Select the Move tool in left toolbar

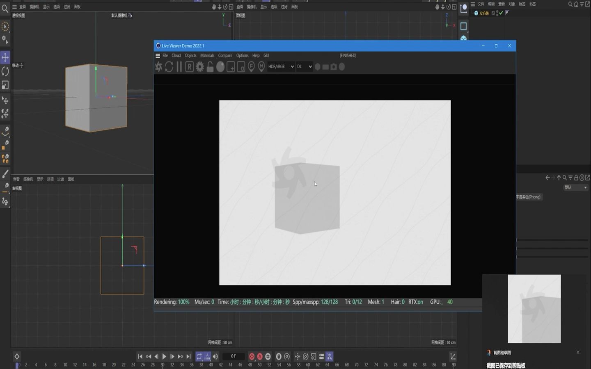[x=5, y=57]
